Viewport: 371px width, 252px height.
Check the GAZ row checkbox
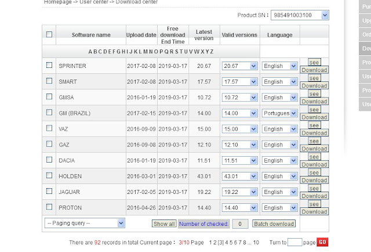(x=49, y=143)
